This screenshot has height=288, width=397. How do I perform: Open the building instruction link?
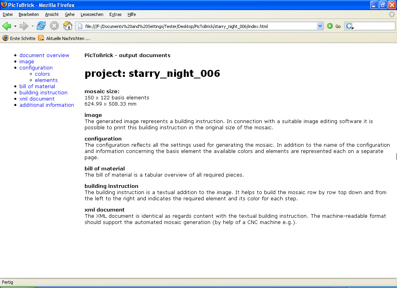point(43,92)
